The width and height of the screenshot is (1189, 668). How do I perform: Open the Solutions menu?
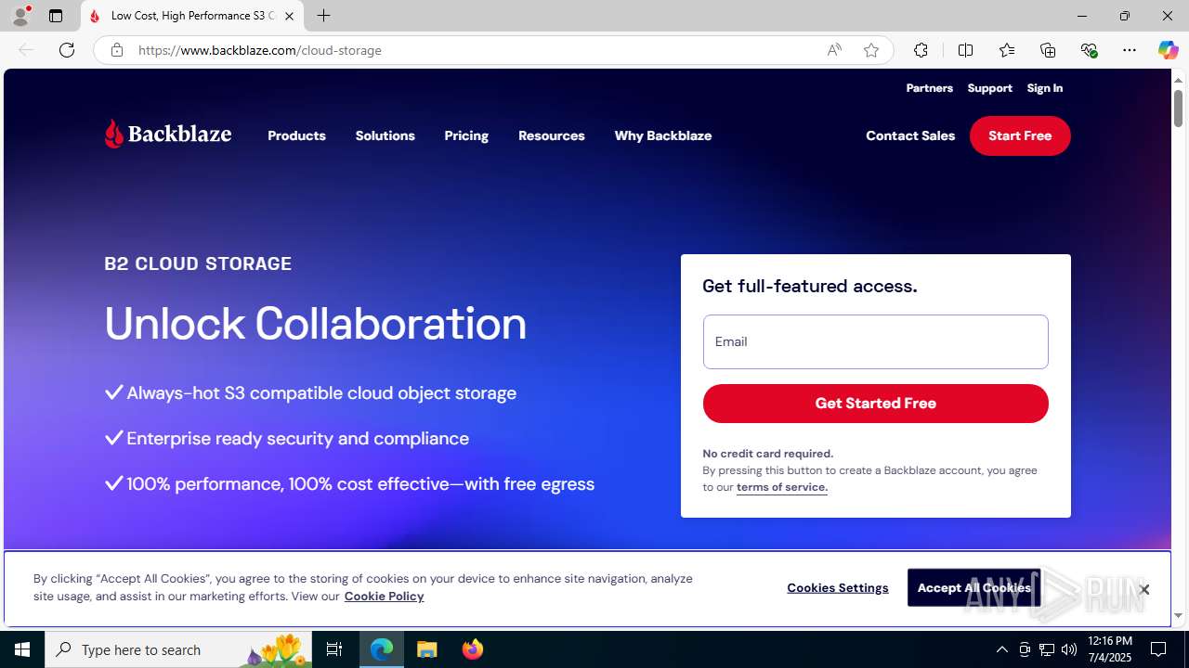[385, 135]
